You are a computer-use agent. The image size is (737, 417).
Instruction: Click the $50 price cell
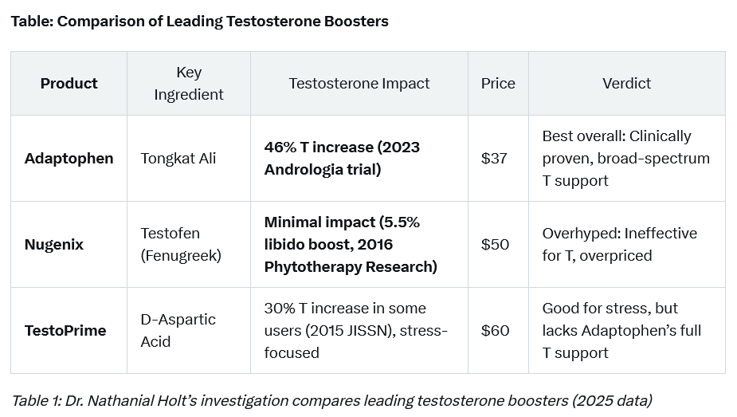[495, 244]
